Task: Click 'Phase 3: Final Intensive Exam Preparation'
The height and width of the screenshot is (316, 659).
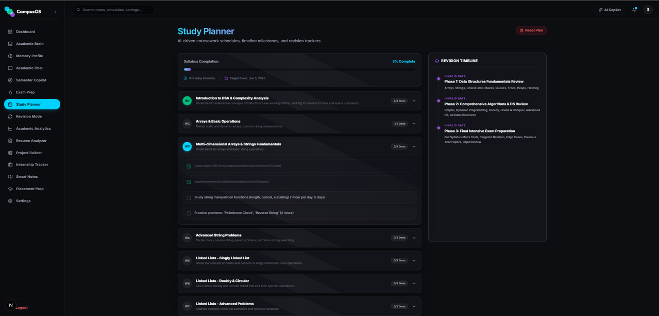Action: (x=480, y=131)
